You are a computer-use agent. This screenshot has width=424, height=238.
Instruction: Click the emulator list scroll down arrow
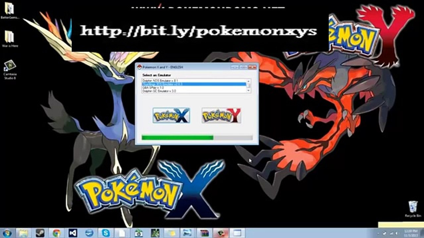[x=249, y=91]
